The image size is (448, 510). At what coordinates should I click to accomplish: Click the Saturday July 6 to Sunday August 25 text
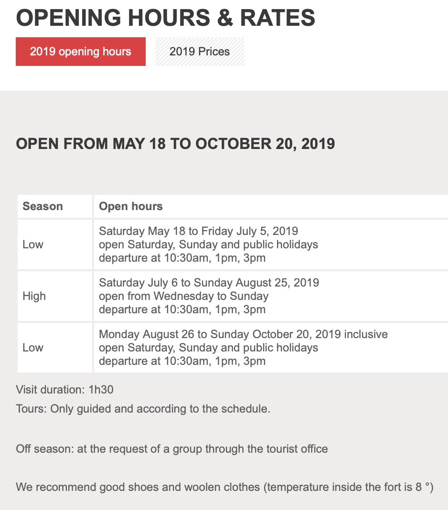point(209,283)
